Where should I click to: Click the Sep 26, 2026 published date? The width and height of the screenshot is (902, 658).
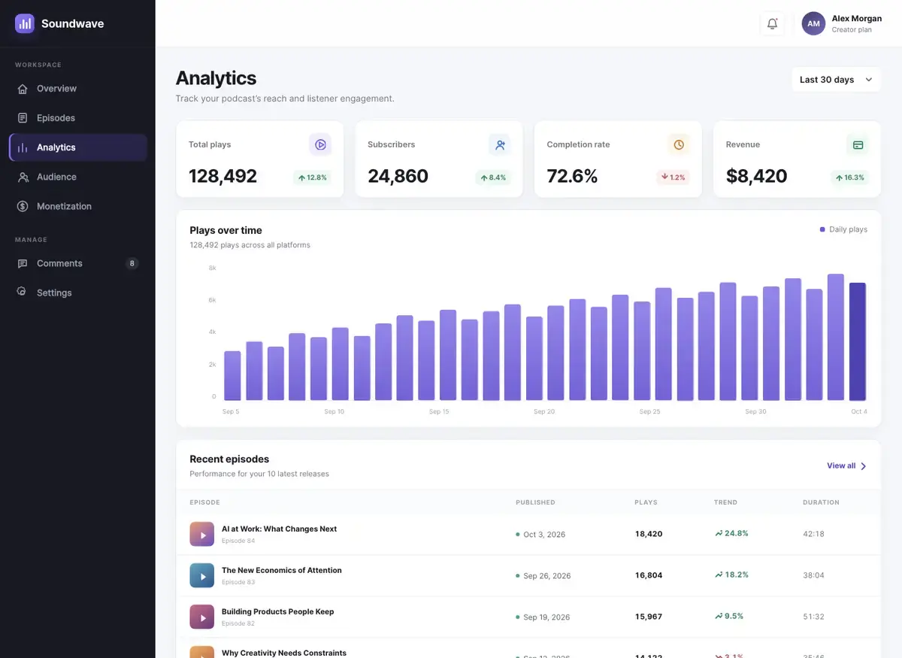click(x=547, y=576)
